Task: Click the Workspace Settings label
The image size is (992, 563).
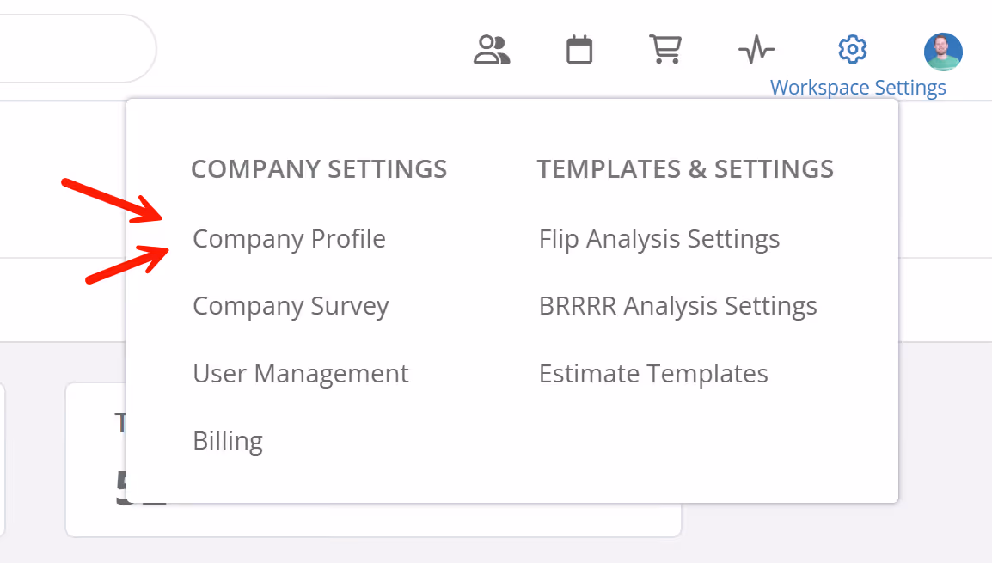Action: [858, 88]
